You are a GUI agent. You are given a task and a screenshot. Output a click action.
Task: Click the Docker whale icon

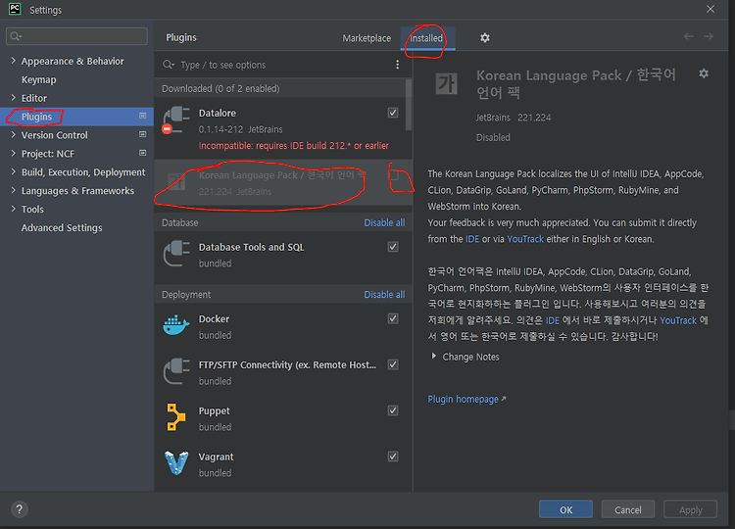[176, 325]
